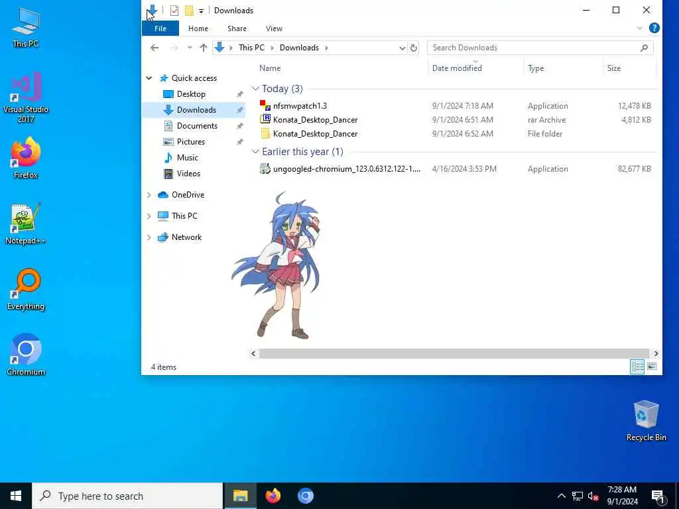Sort by the Size column header
This screenshot has width=679, height=509.
pyautogui.click(x=613, y=68)
